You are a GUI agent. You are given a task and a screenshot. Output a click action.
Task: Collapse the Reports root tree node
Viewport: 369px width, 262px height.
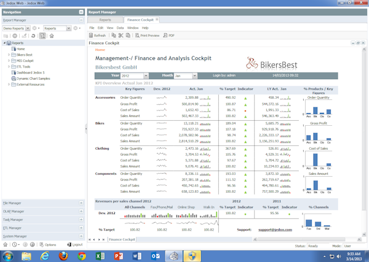pos(4,43)
